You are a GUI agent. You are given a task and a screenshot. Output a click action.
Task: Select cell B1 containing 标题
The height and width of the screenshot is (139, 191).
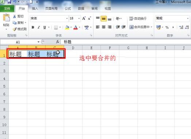tap(36, 54)
